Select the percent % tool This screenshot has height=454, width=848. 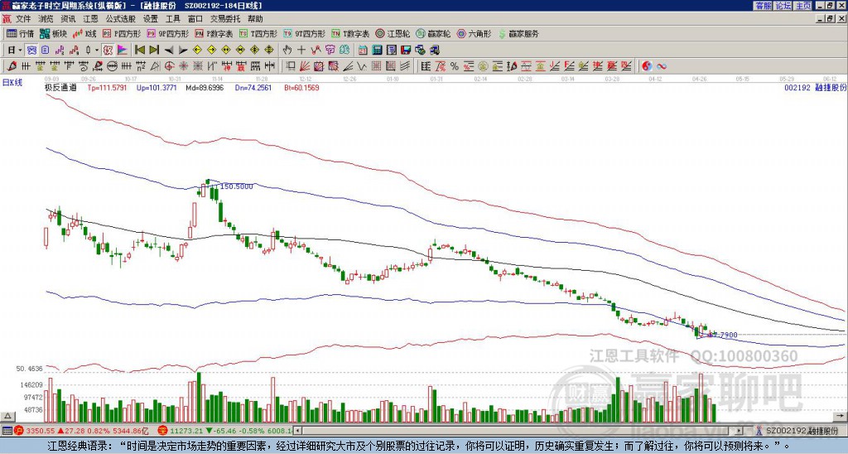click(455, 66)
